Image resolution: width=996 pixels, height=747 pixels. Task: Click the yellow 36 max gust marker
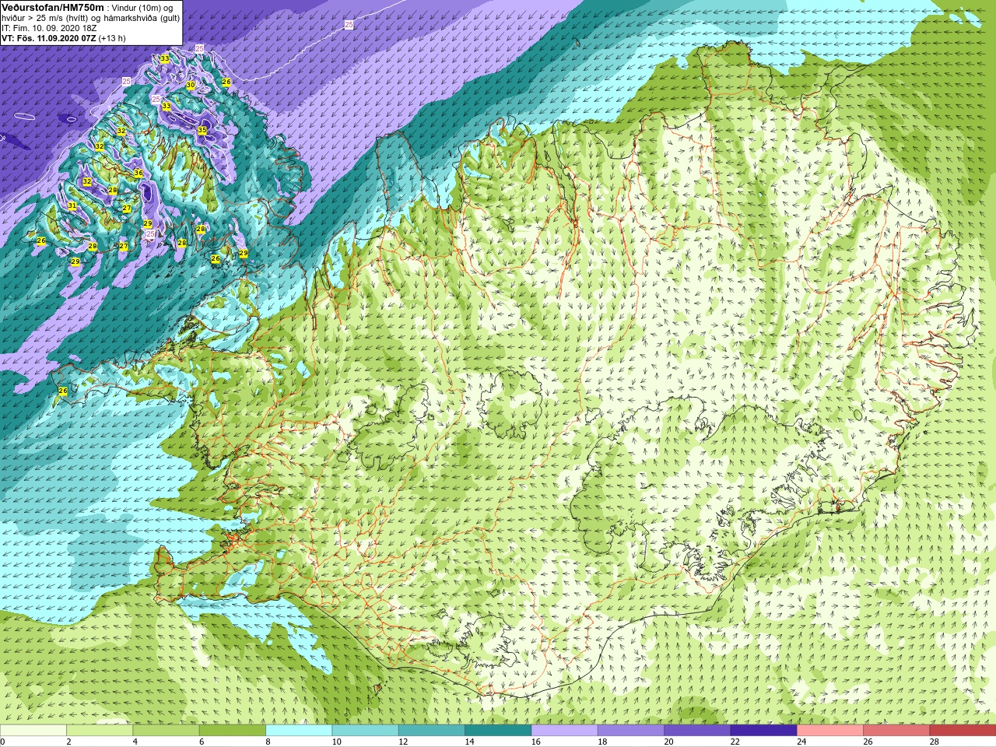pos(139,173)
